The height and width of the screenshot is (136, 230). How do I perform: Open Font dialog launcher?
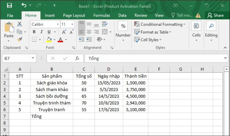tap(74, 48)
